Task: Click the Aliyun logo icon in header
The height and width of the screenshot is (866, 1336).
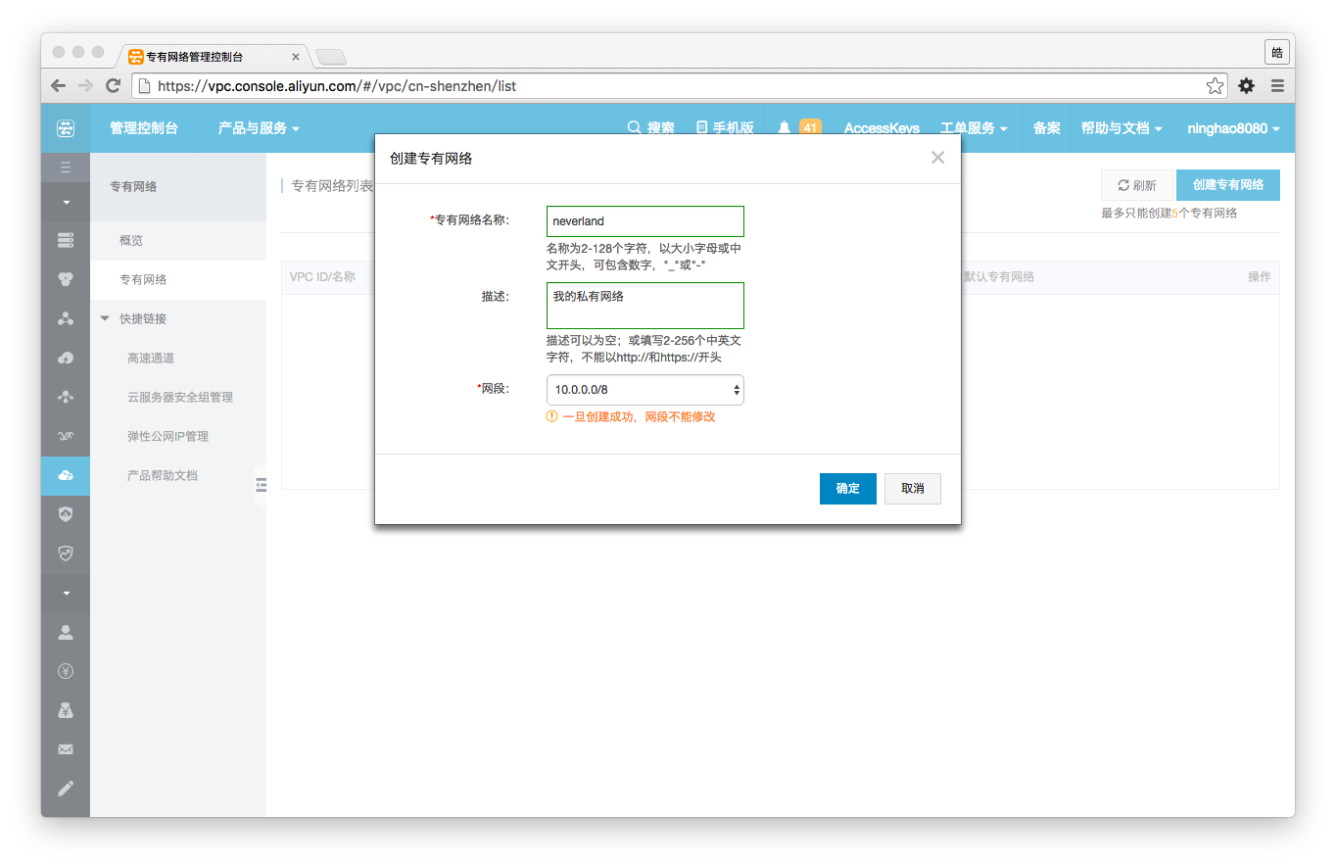Action: point(66,128)
